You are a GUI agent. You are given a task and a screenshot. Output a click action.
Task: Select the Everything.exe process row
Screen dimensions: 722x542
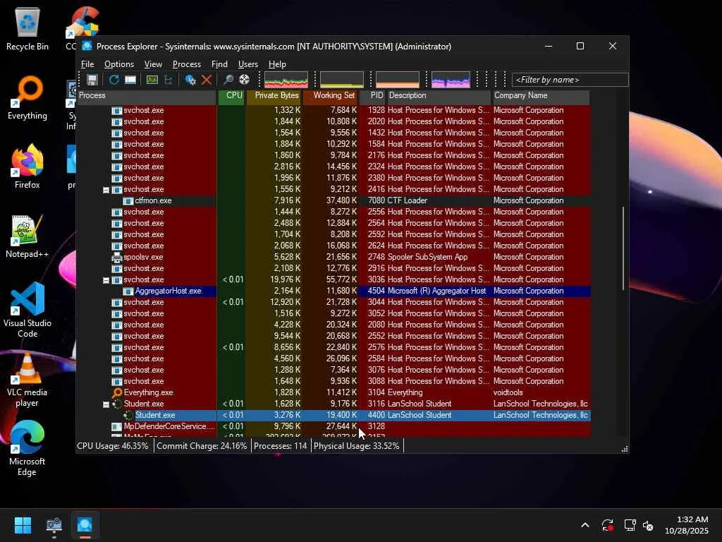(x=334, y=392)
